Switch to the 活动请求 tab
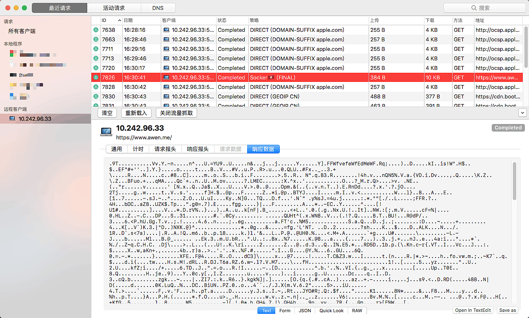The image size is (529, 318). pos(114,8)
